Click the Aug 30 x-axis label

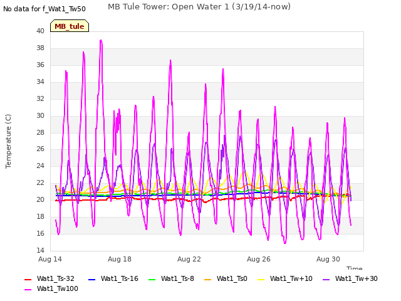(328, 259)
